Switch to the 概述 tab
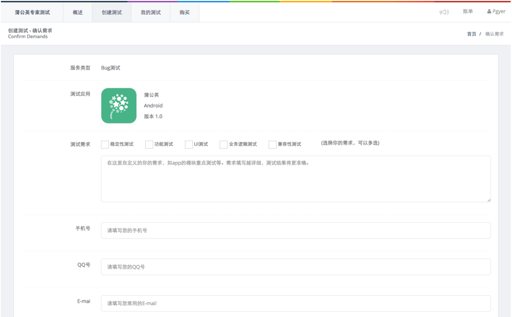The height and width of the screenshot is (317, 512). (78, 12)
